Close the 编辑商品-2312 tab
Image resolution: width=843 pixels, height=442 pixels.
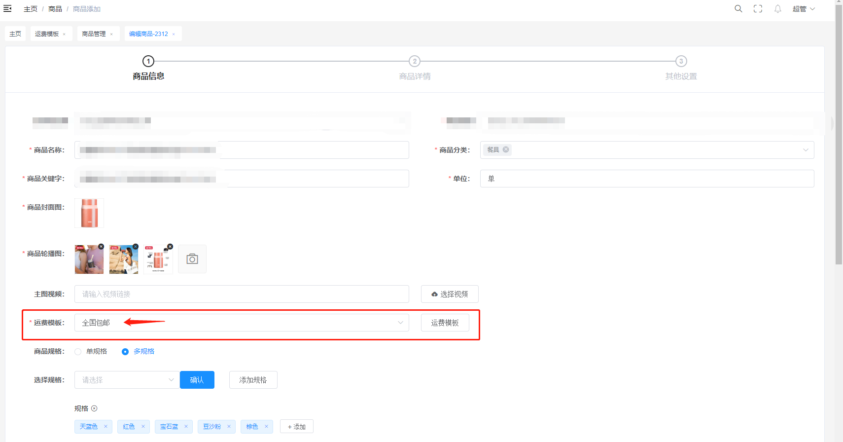point(174,34)
